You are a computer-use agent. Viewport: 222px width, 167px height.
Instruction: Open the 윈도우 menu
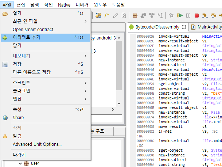point(100,5)
